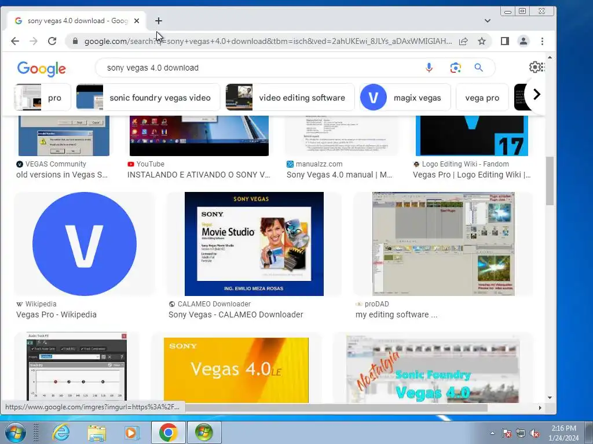Screen dimensions: 593x444
Task: Open a new browser tab
Action: pyautogui.click(x=159, y=21)
